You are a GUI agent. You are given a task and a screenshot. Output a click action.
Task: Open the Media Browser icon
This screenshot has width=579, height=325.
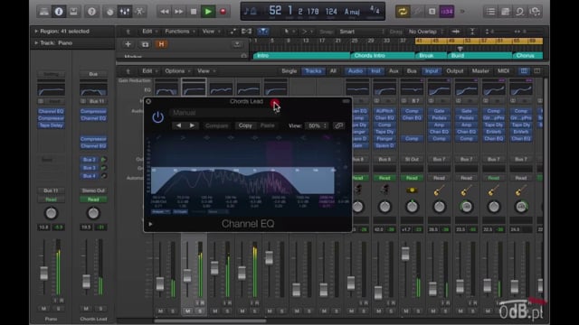tap(535, 12)
